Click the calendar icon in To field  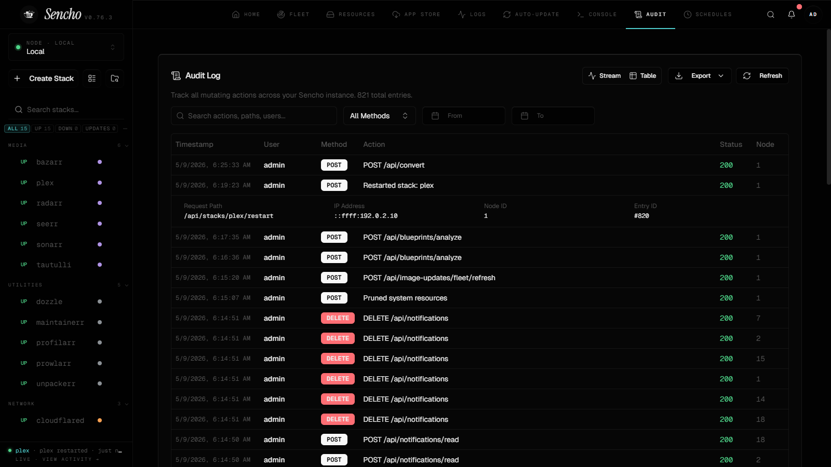(x=525, y=116)
